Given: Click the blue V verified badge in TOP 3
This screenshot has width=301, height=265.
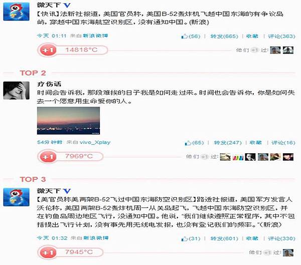Looking at the screenshot, I should (67, 191).
